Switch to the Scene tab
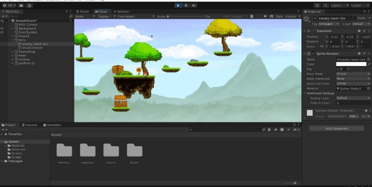Image resolution: width=372 pixels, height=187 pixels. click(83, 11)
